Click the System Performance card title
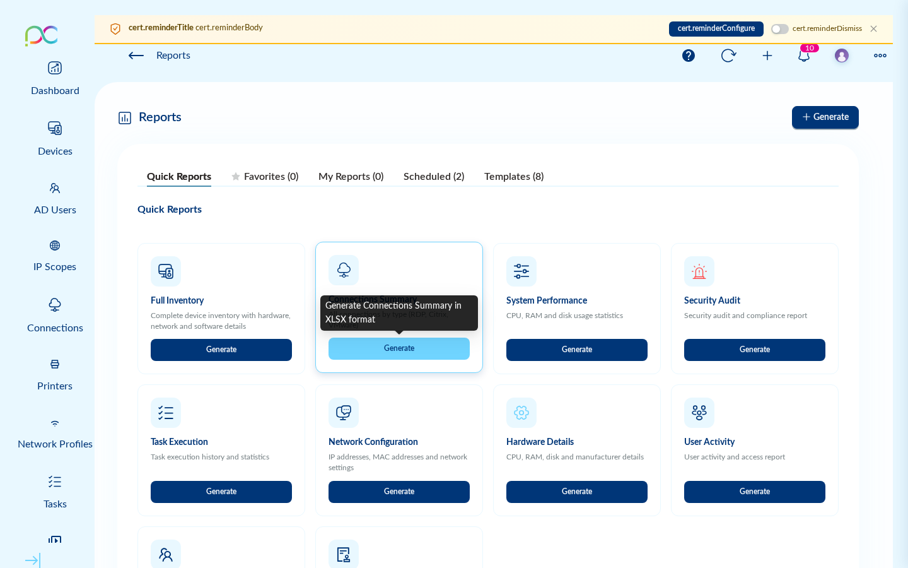Image resolution: width=908 pixels, height=568 pixels. [x=547, y=300]
